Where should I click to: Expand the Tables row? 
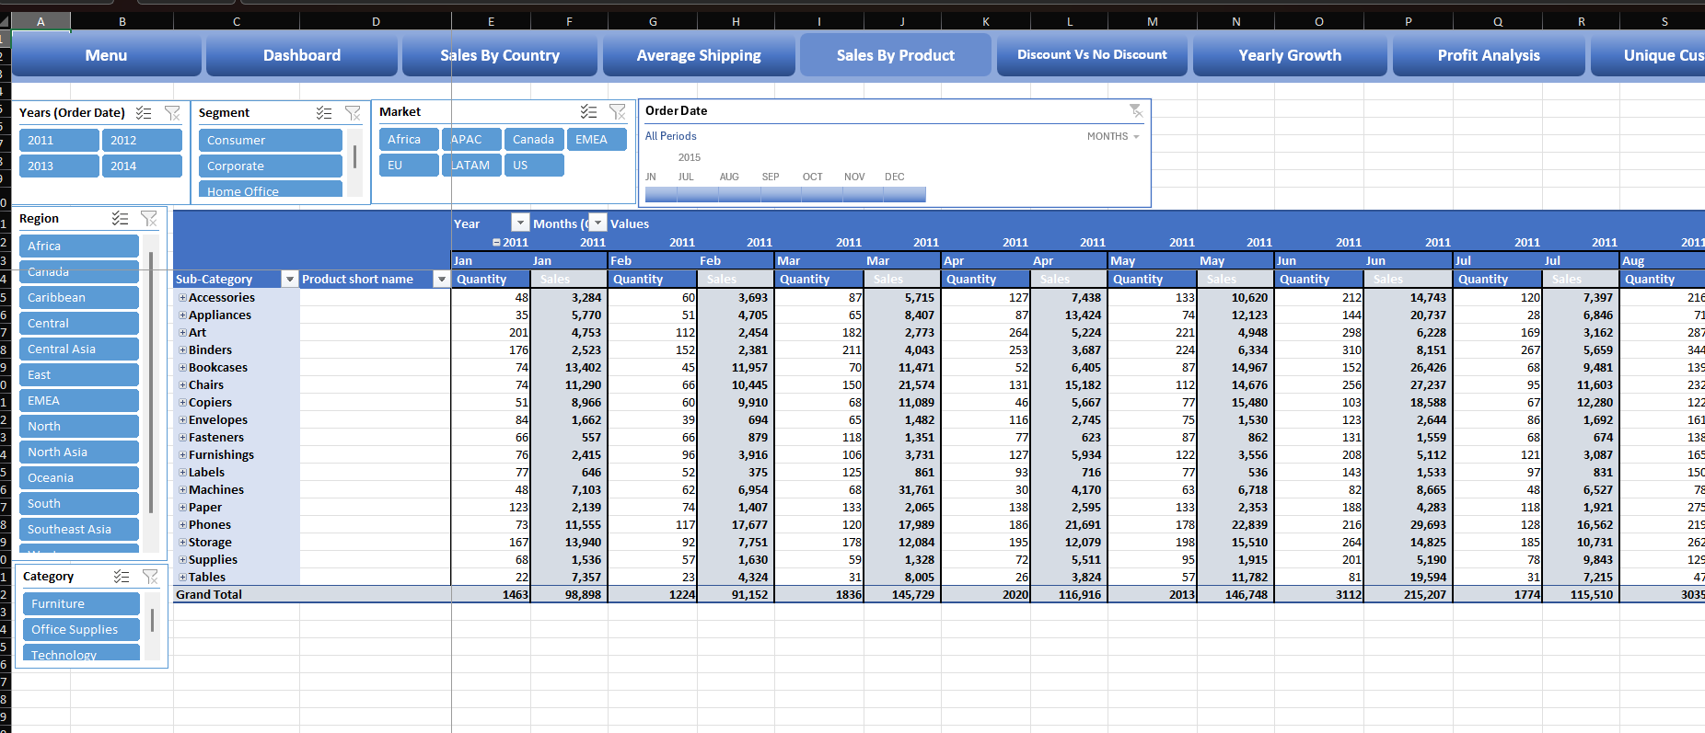[x=182, y=577]
